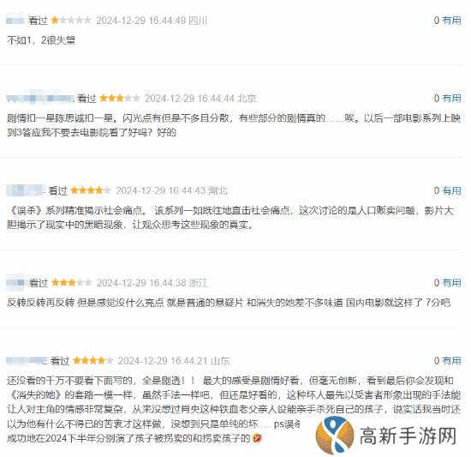
Task: Click the four-star rating on Hubei review
Action: pyautogui.click(x=91, y=190)
